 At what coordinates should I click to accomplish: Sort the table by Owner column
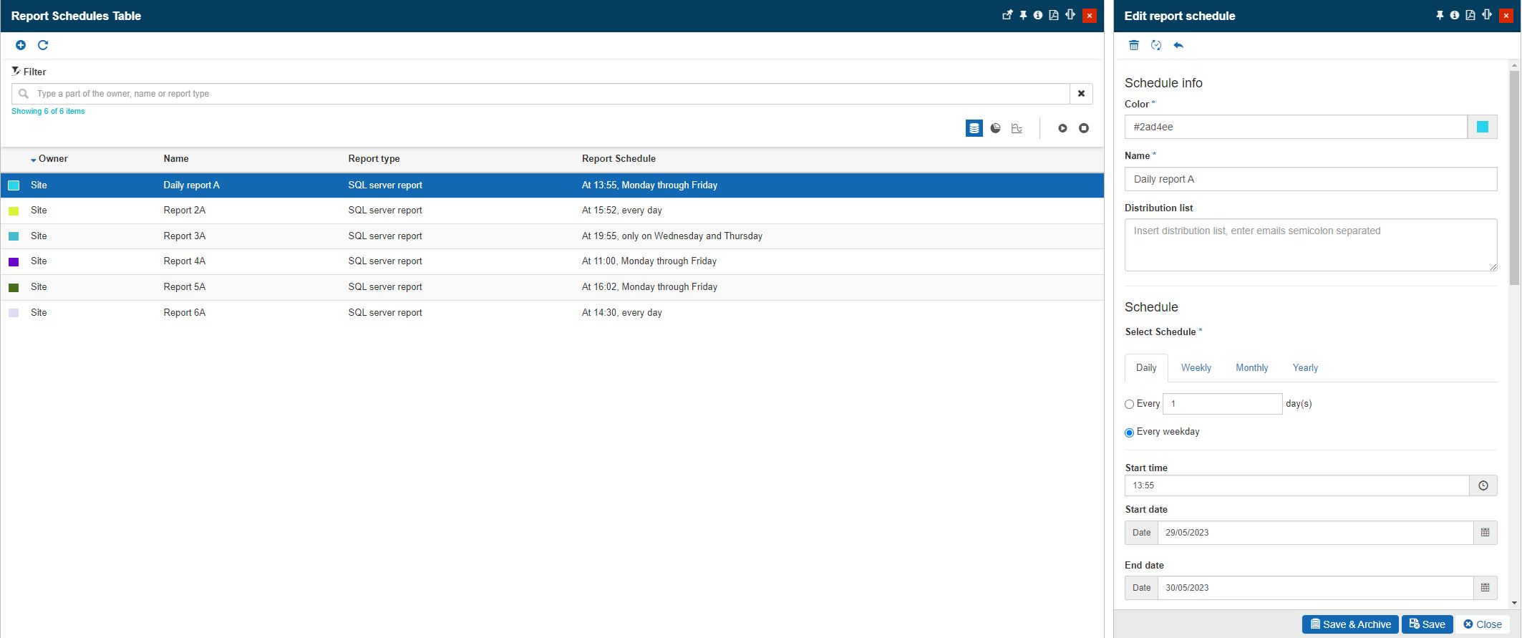52,159
